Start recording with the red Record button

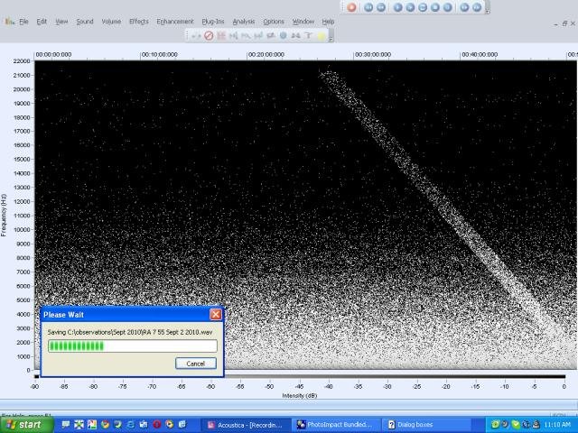pos(351,7)
